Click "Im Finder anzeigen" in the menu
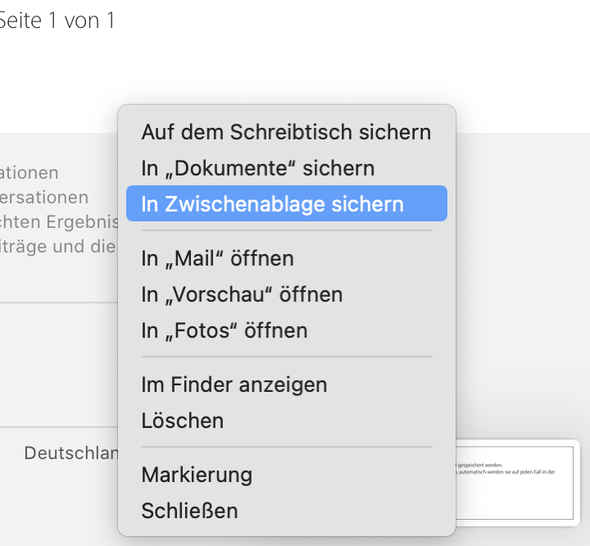The width and height of the screenshot is (590, 546). click(x=234, y=384)
